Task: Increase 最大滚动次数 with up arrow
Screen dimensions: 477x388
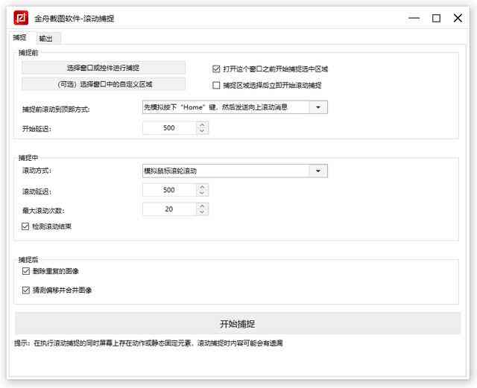Action: [202, 206]
